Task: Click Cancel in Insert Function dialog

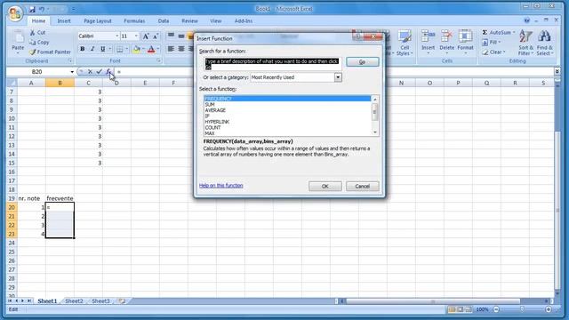Action: click(x=362, y=186)
